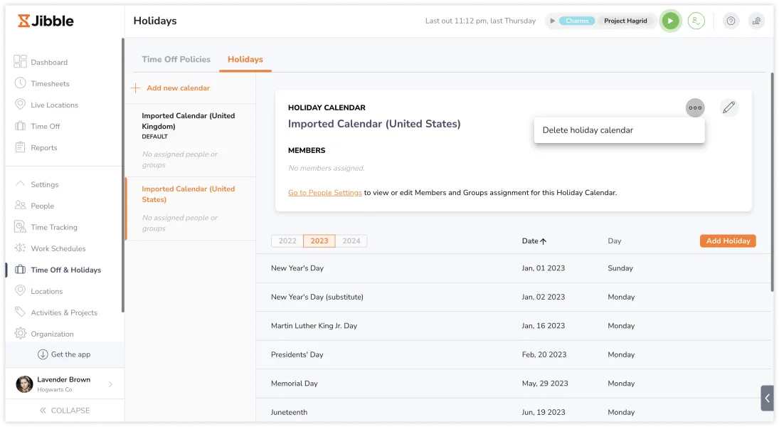
Task: Sort holidays by the Date column
Action: pyautogui.click(x=534, y=241)
